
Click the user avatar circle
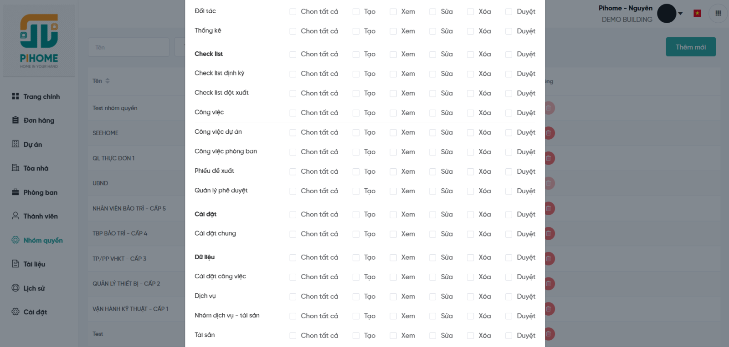(x=667, y=14)
